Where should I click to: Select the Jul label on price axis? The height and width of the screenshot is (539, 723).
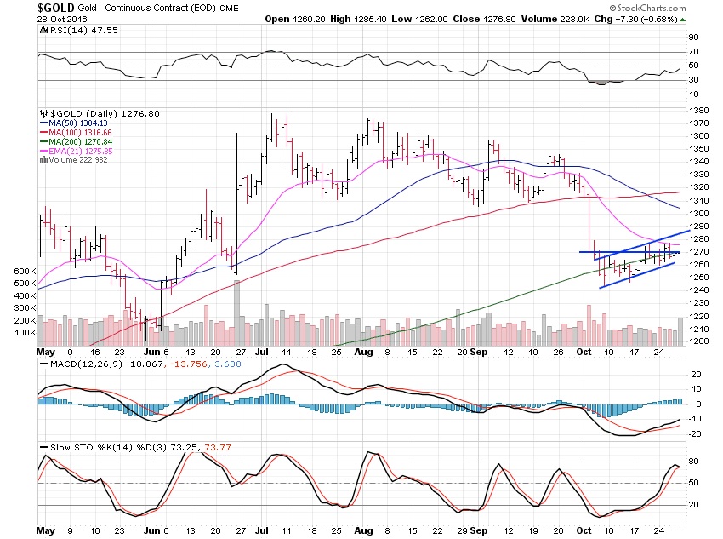pyautogui.click(x=261, y=353)
